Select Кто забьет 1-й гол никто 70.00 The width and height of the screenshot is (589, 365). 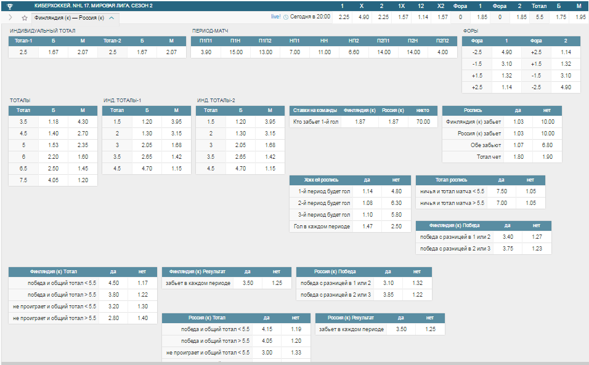(423, 122)
